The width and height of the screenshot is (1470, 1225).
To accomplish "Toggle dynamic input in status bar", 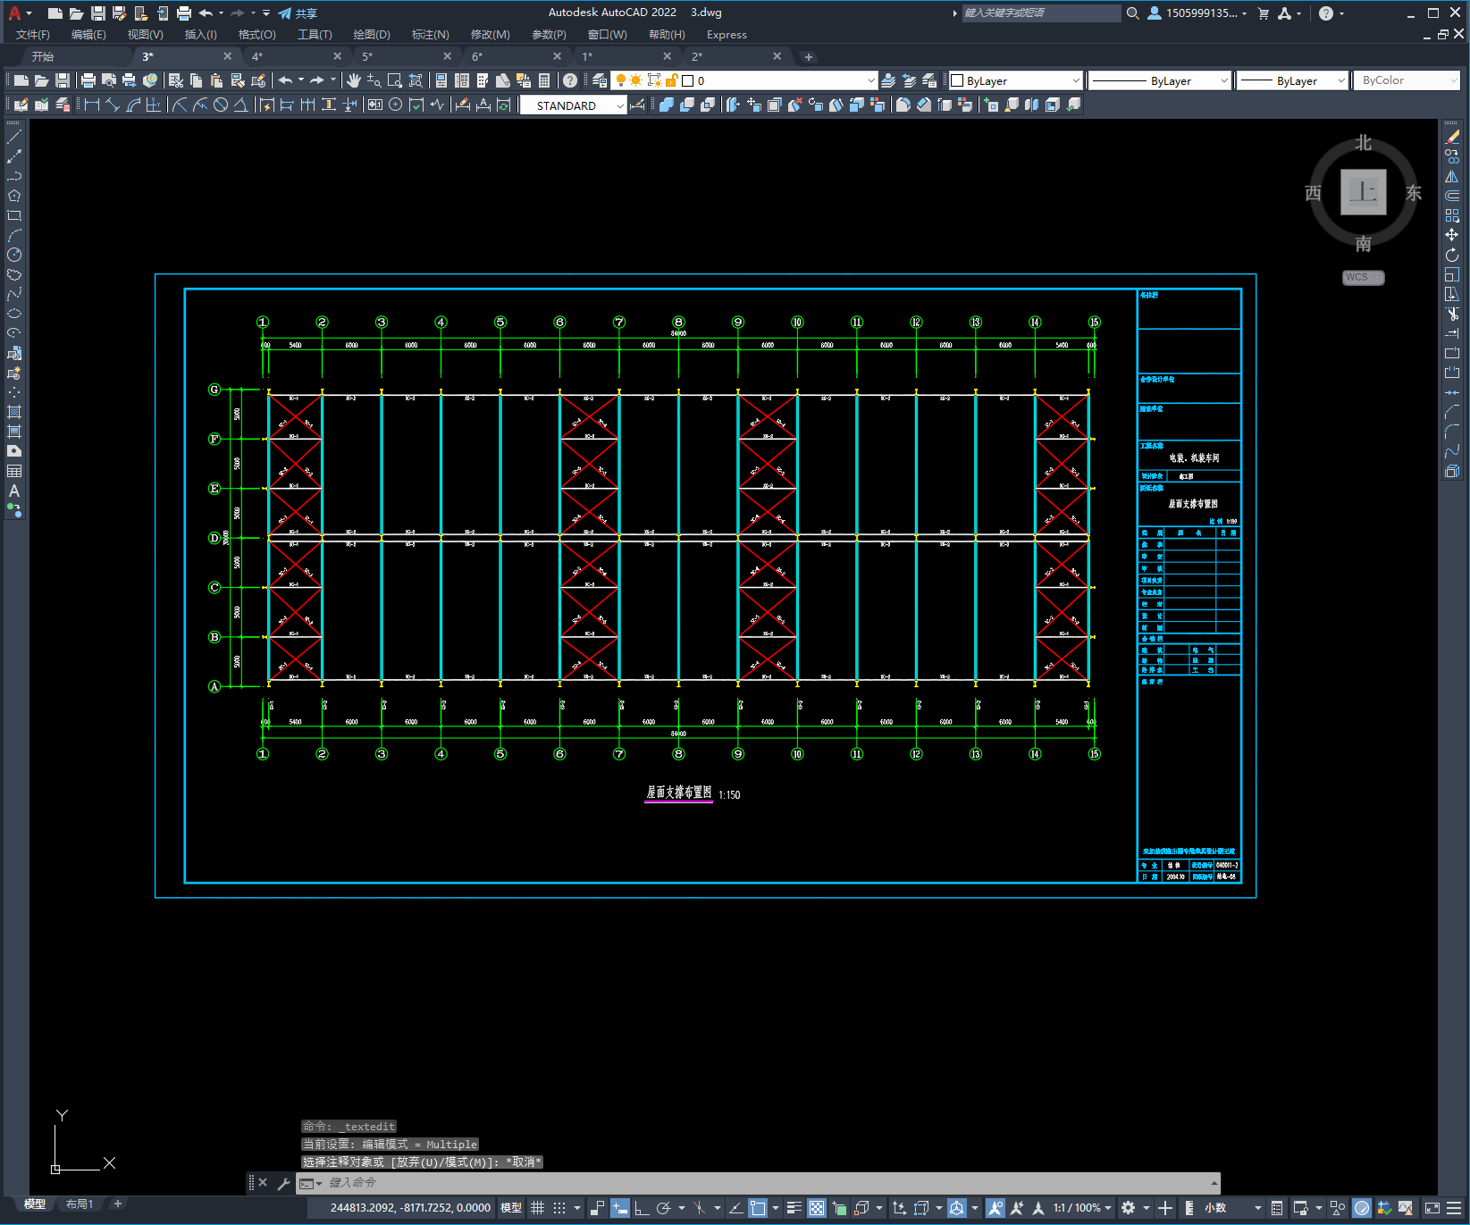I will (x=620, y=1208).
